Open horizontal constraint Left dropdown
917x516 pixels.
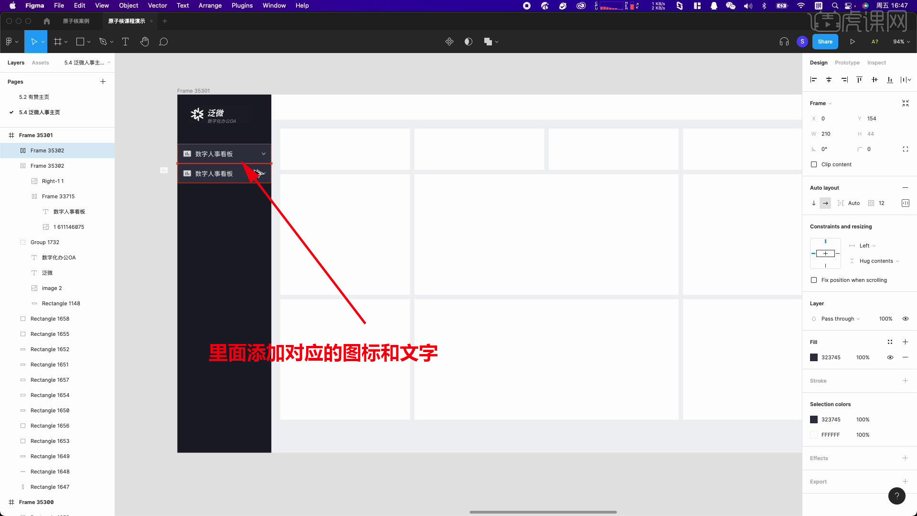pos(867,246)
